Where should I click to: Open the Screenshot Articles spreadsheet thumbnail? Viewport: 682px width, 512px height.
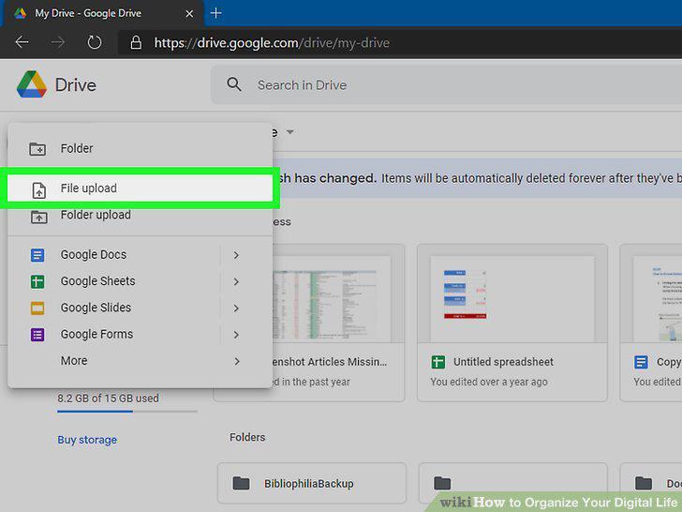332,298
